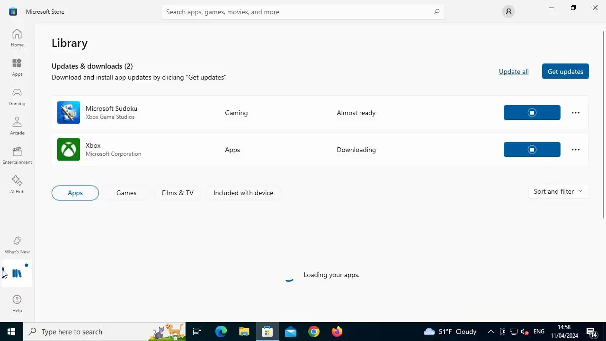Viewport: 606px width, 341px height.
Task: Open the notification center icon
Action: click(x=591, y=332)
